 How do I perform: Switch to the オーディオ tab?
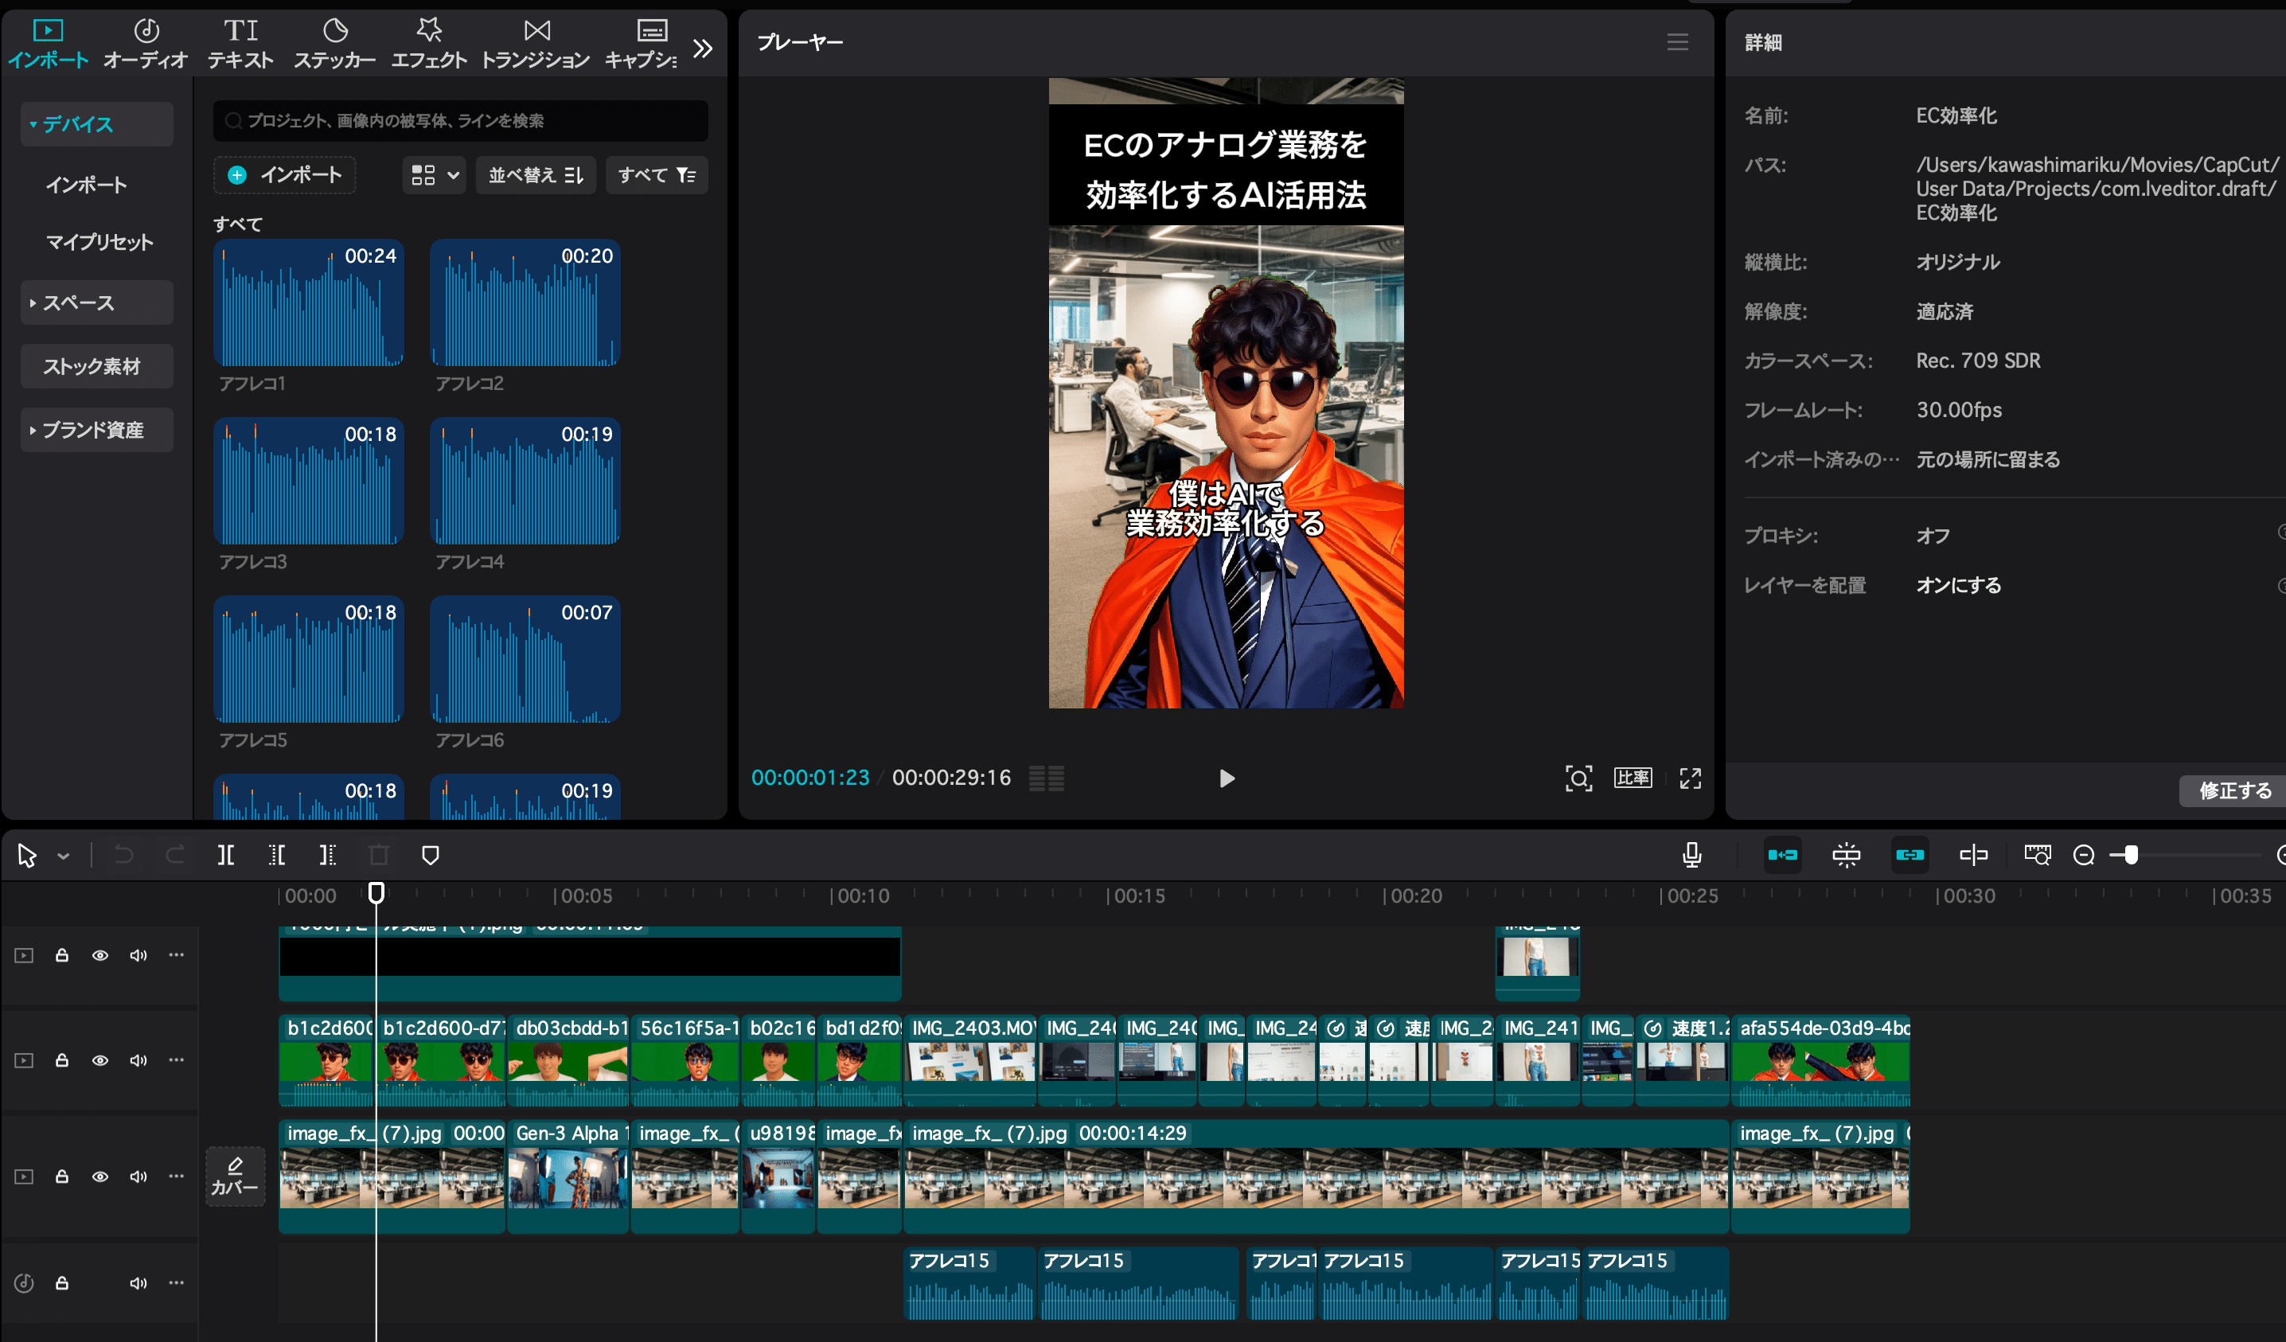pos(145,44)
